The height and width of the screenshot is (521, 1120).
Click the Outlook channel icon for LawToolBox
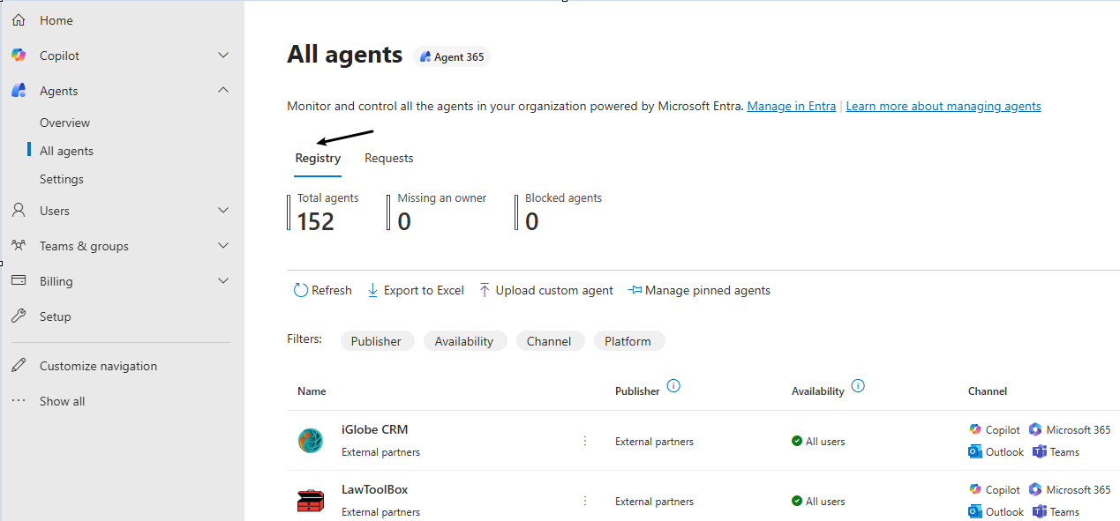pyautogui.click(x=975, y=512)
